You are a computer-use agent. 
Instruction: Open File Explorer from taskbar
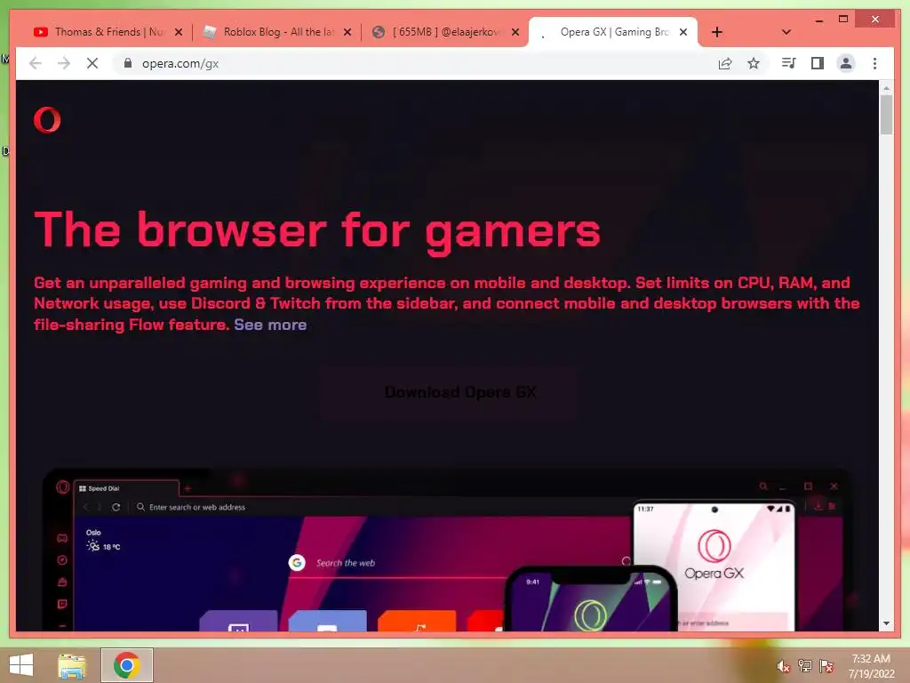72,665
